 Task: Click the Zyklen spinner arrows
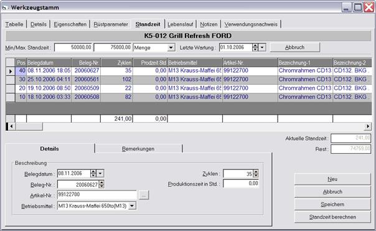point(256,174)
